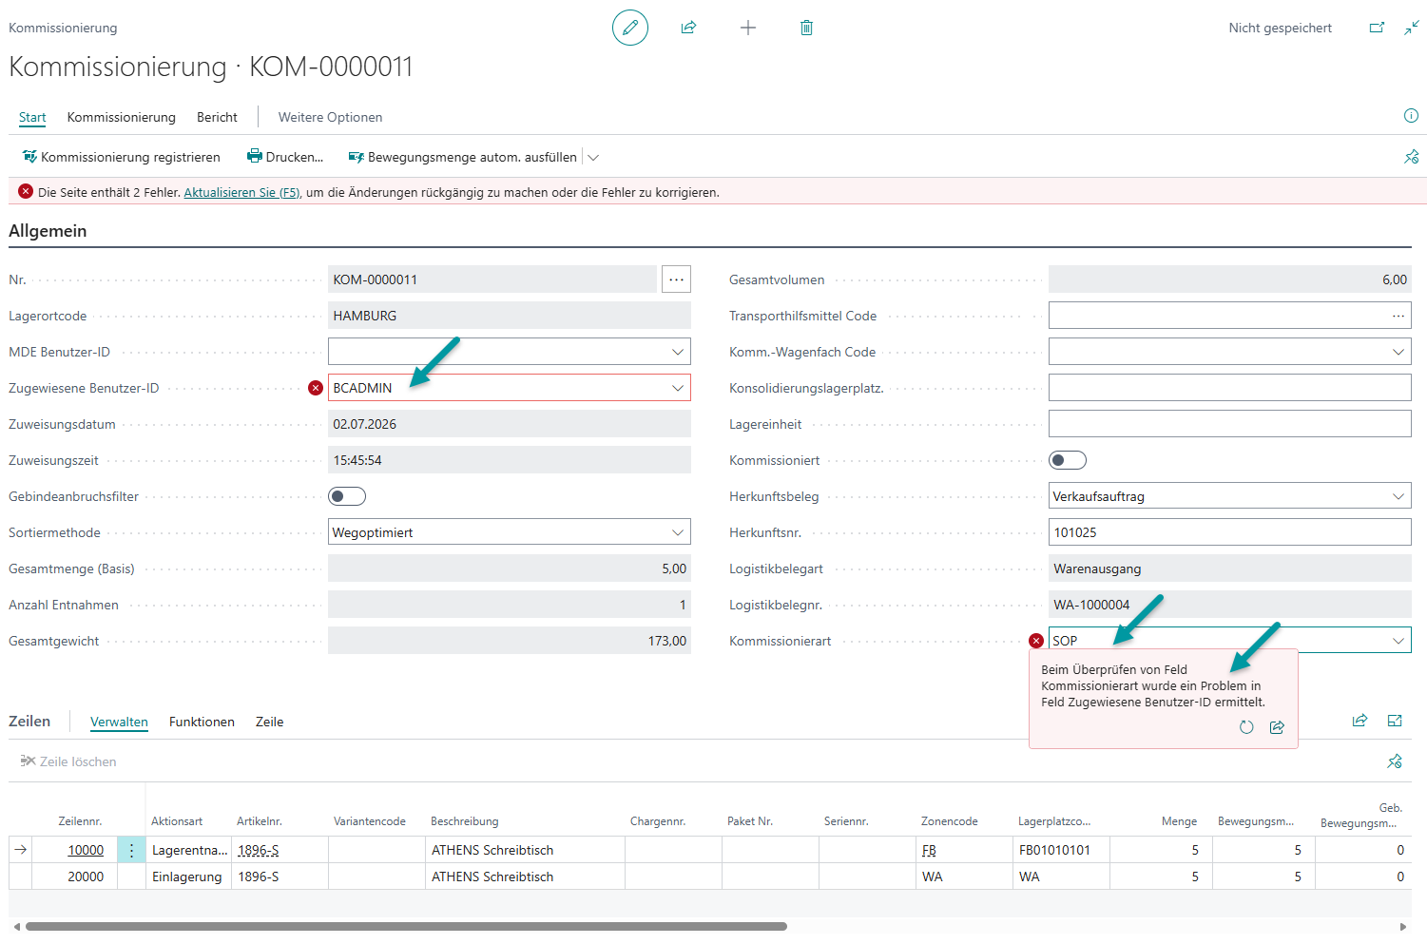Toggle the Kommissioniert switch
This screenshot has height=944, width=1427.
[x=1068, y=460]
